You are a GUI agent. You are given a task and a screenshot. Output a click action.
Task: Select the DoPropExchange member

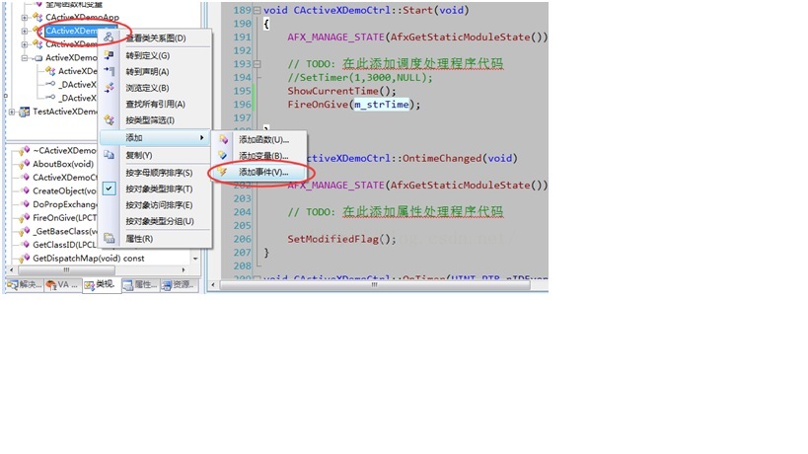coord(64,204)
